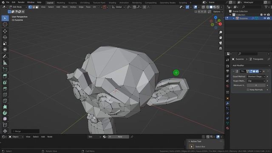Click the viewport zoom magnifier icon
The image size is (272, 153).
tap(221, 32)
